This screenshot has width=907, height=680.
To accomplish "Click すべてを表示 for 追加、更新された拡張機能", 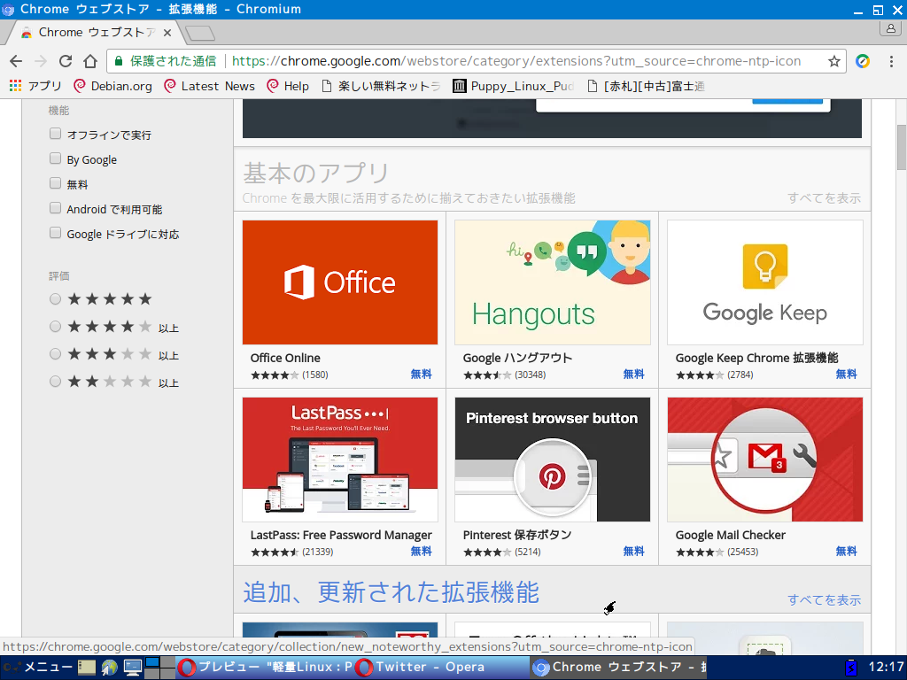I will [x=824, y=600].
